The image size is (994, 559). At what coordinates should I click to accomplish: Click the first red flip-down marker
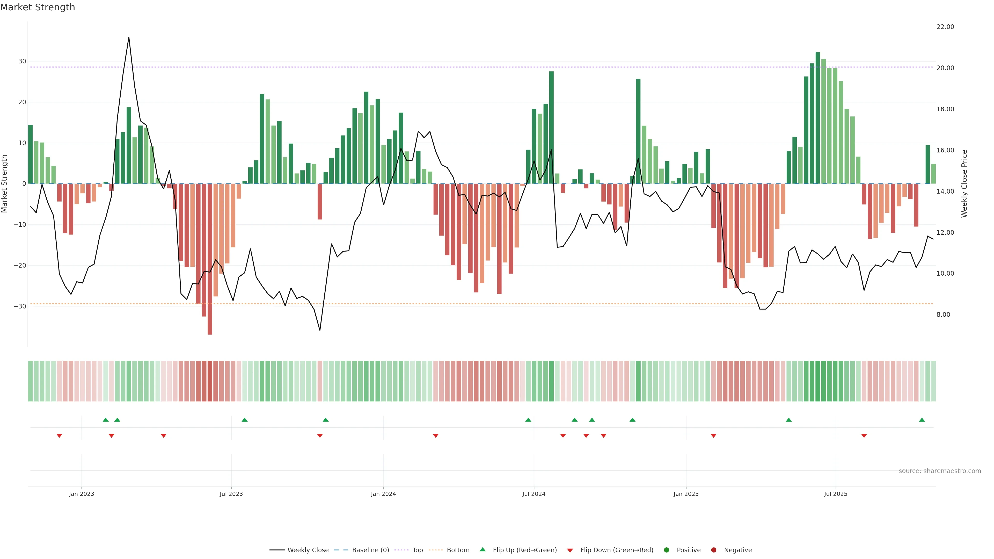point(60,436)
